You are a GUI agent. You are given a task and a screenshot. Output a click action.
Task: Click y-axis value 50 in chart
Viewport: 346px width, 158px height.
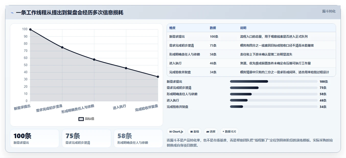[26, 65]
